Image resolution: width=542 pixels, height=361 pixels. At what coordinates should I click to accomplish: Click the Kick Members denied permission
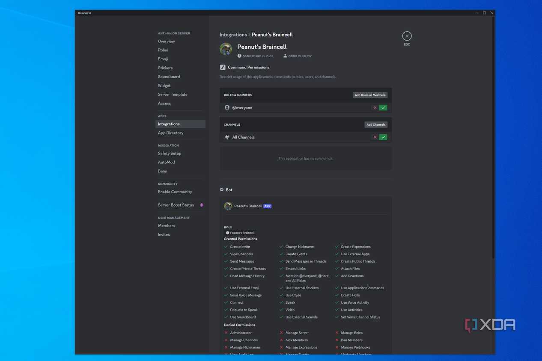click(x=297, y=340)
